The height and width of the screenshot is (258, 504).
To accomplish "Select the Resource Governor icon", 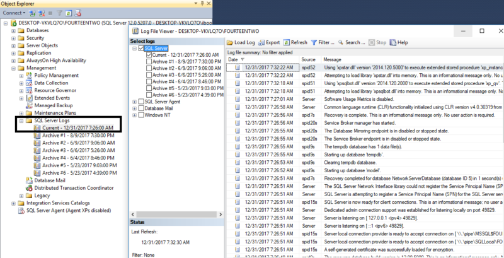I will (x=29, y=90).
